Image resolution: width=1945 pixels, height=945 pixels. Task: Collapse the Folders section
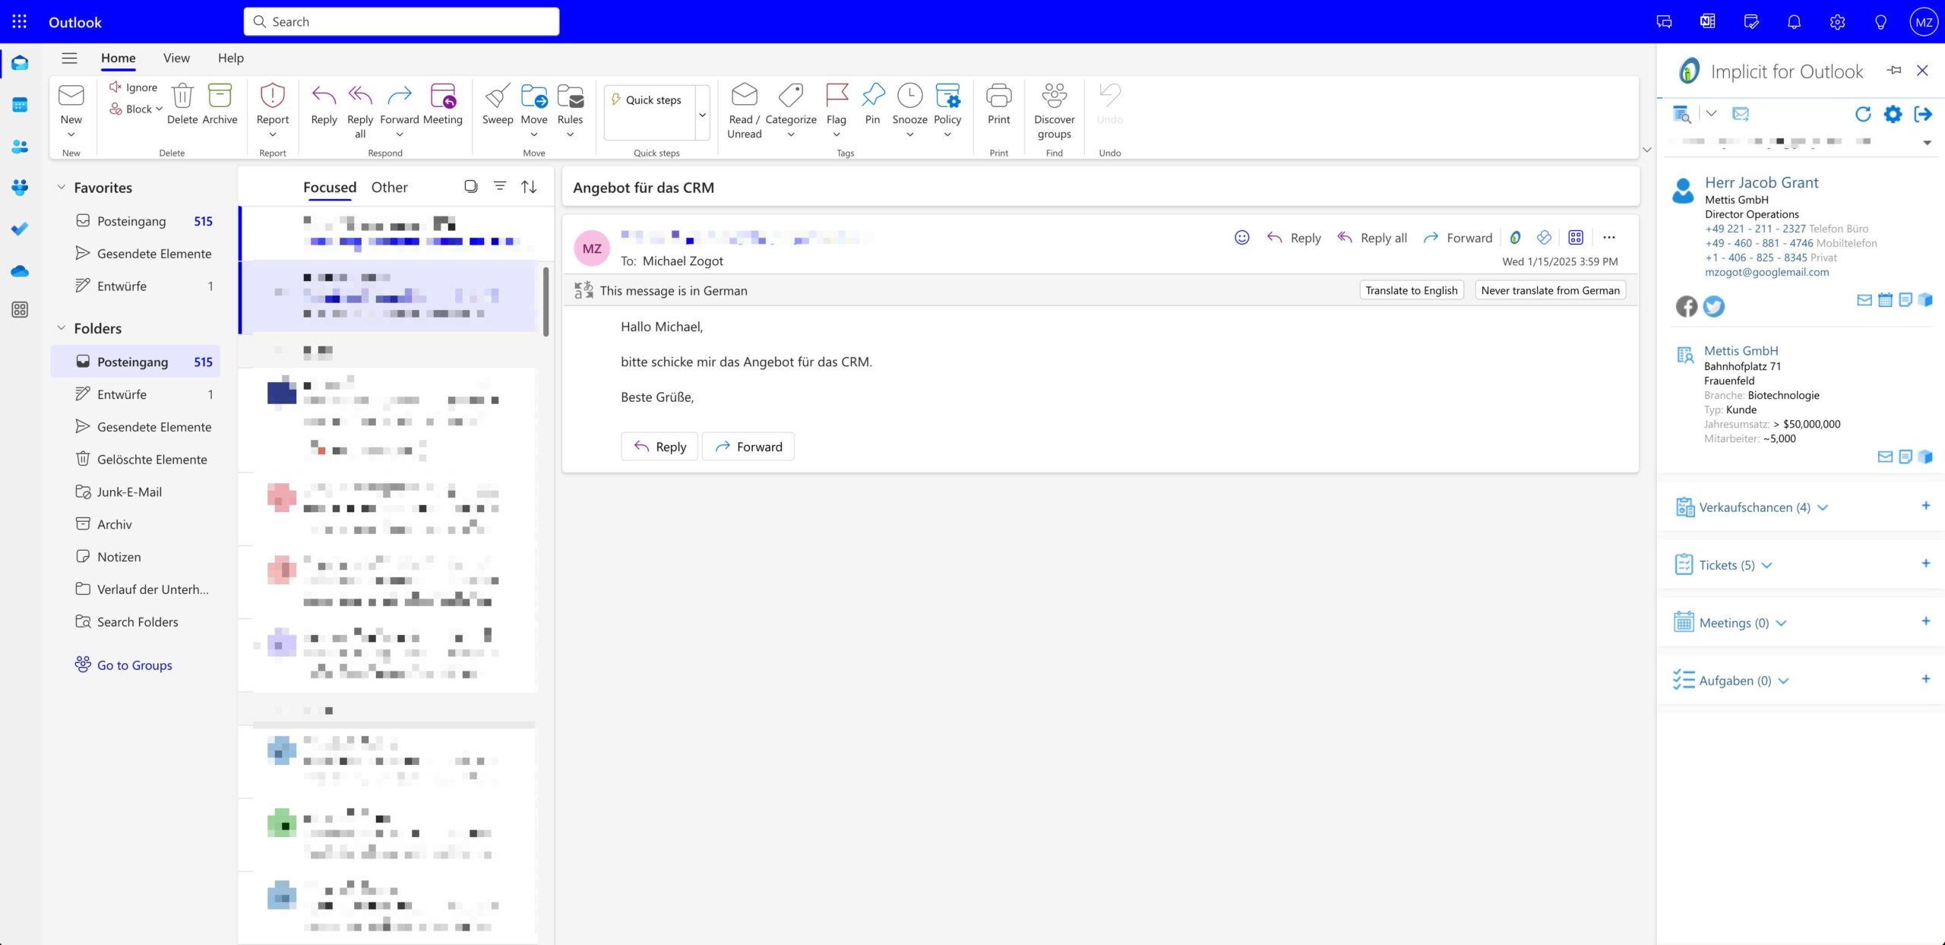click(62, 327)
